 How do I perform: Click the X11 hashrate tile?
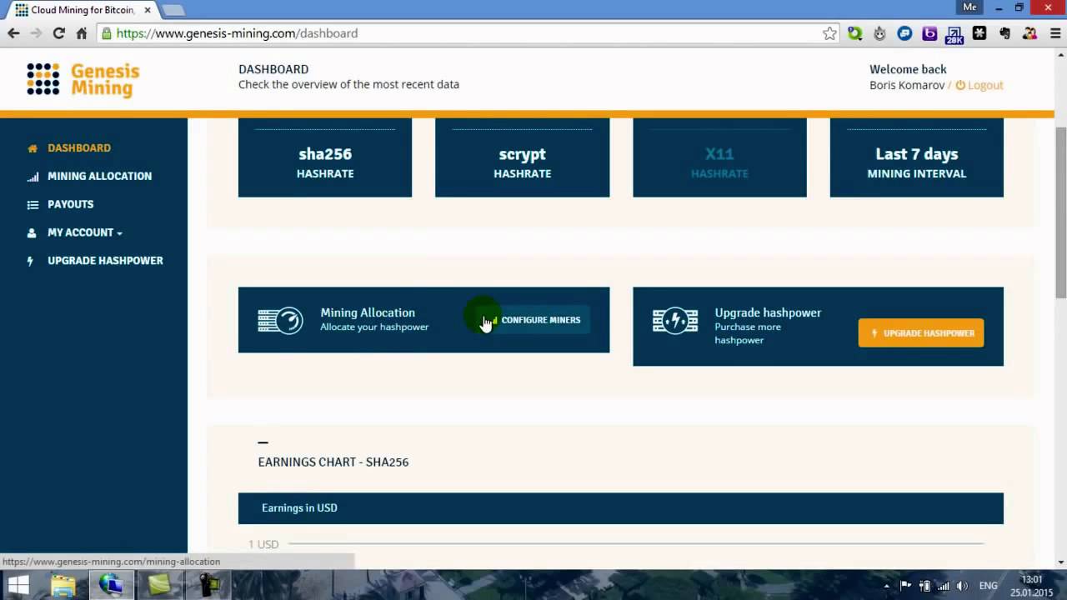[719, 157]
